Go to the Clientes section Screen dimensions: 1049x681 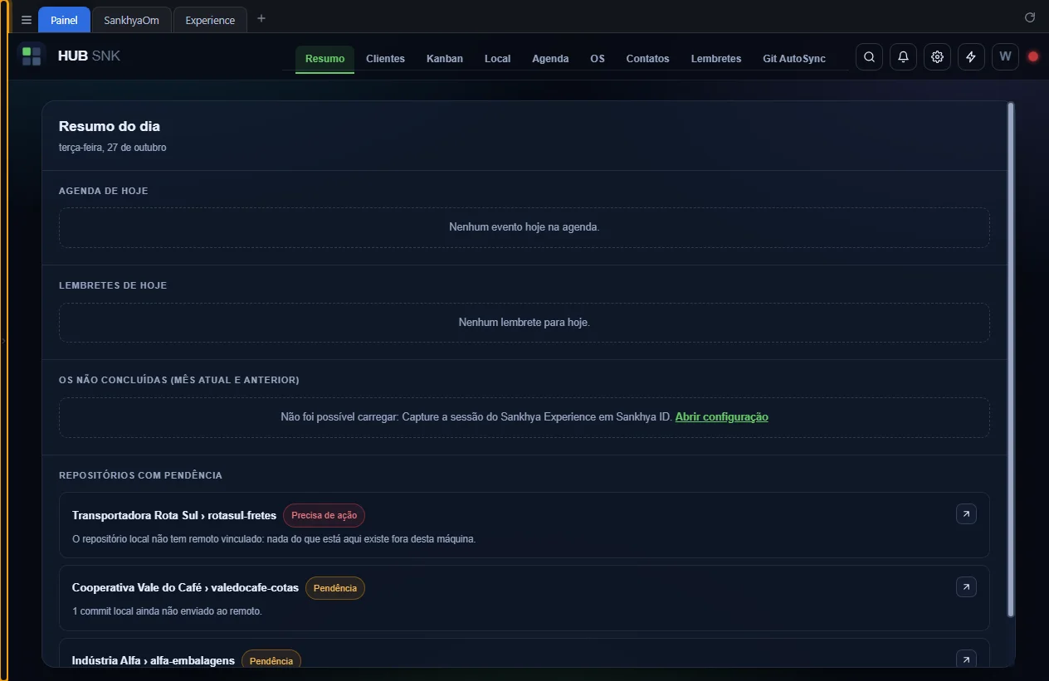[x=385, y=59]
